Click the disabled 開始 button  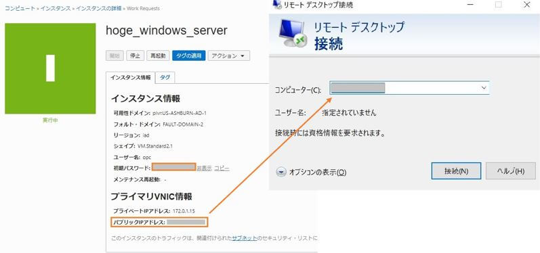pos(115,55)
